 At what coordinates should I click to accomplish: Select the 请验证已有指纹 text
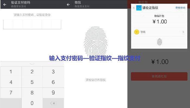coord(96,80)
